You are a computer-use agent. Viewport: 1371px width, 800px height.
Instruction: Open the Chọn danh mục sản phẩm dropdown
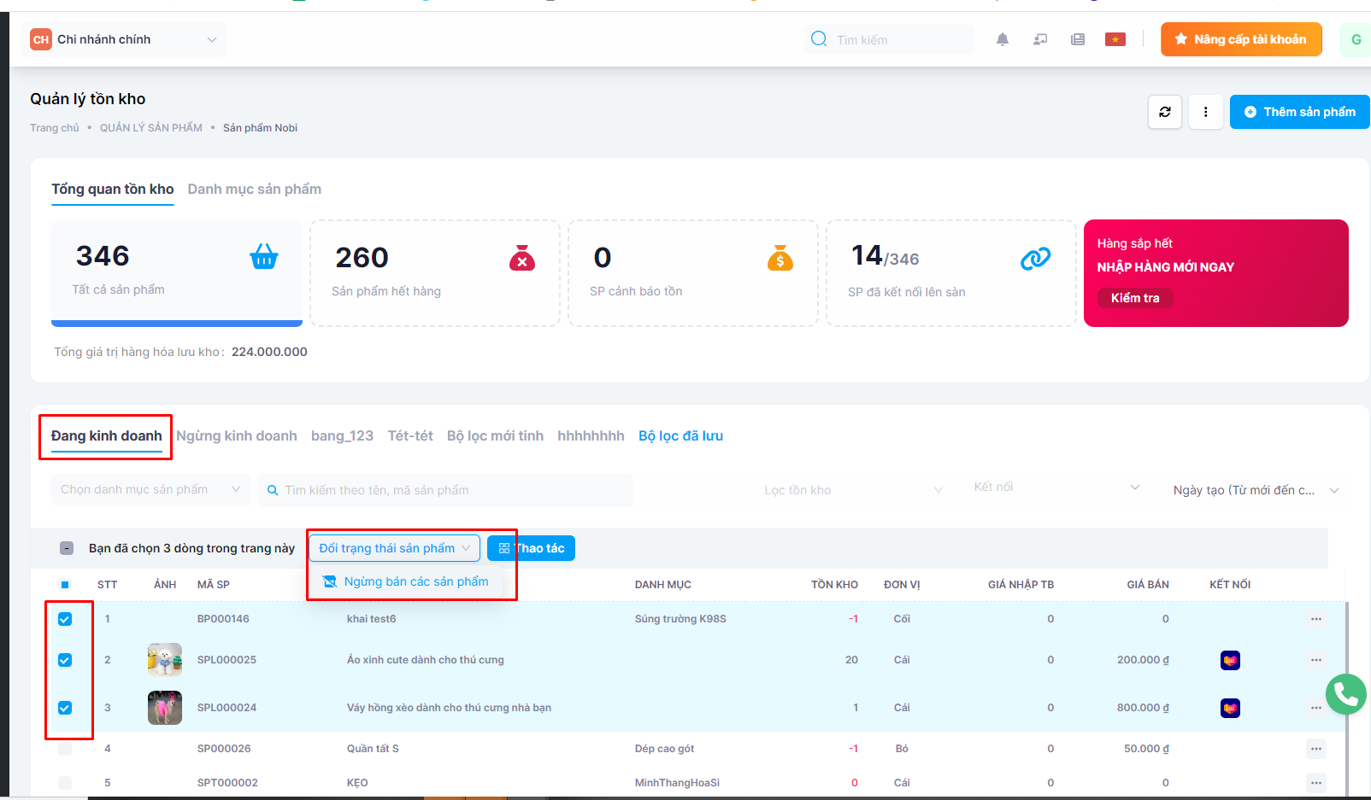(150, 490)
